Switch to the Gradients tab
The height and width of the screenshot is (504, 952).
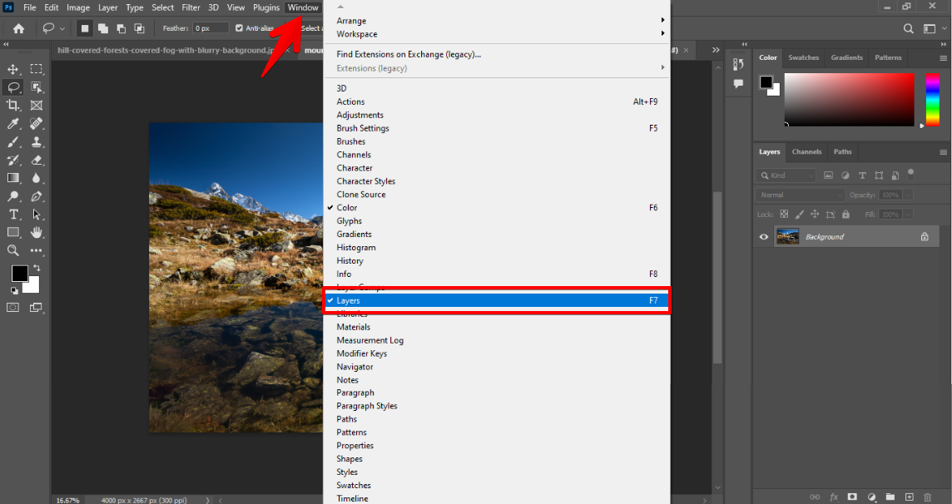(846, 57)
